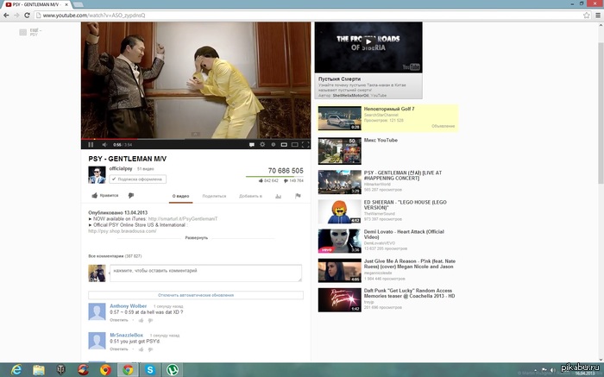Switch to large player size icon
Screen dimensions: 604x377
pos(295,144)
